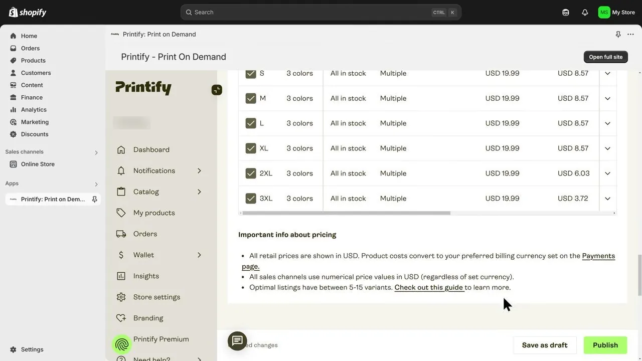The image size is (642, 361).
Task: Click the Shopify Settings gear icon
Action: [x=14, y=349]
